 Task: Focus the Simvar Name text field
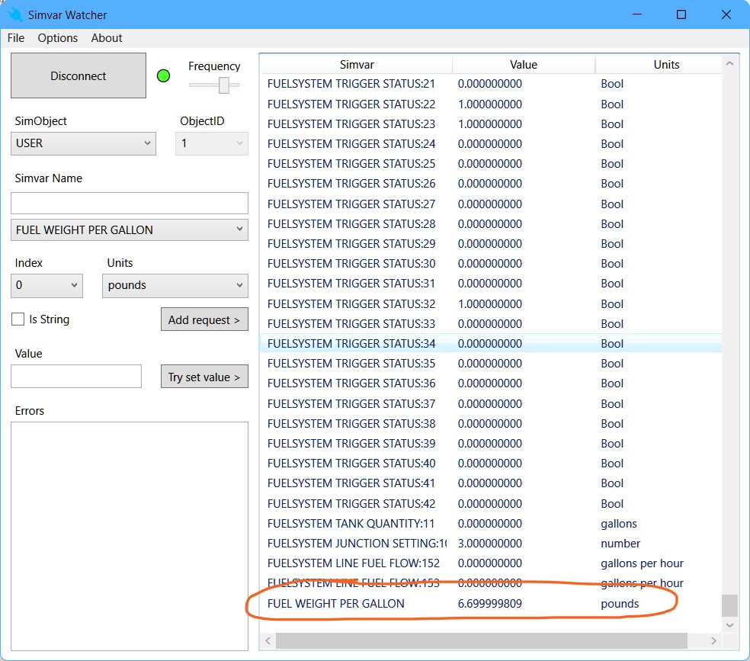130,204
